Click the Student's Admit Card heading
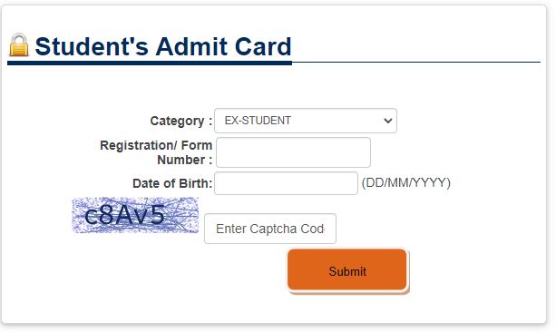Image resolution: width=556 pixels, height=332 pixels. pos(163,46)
